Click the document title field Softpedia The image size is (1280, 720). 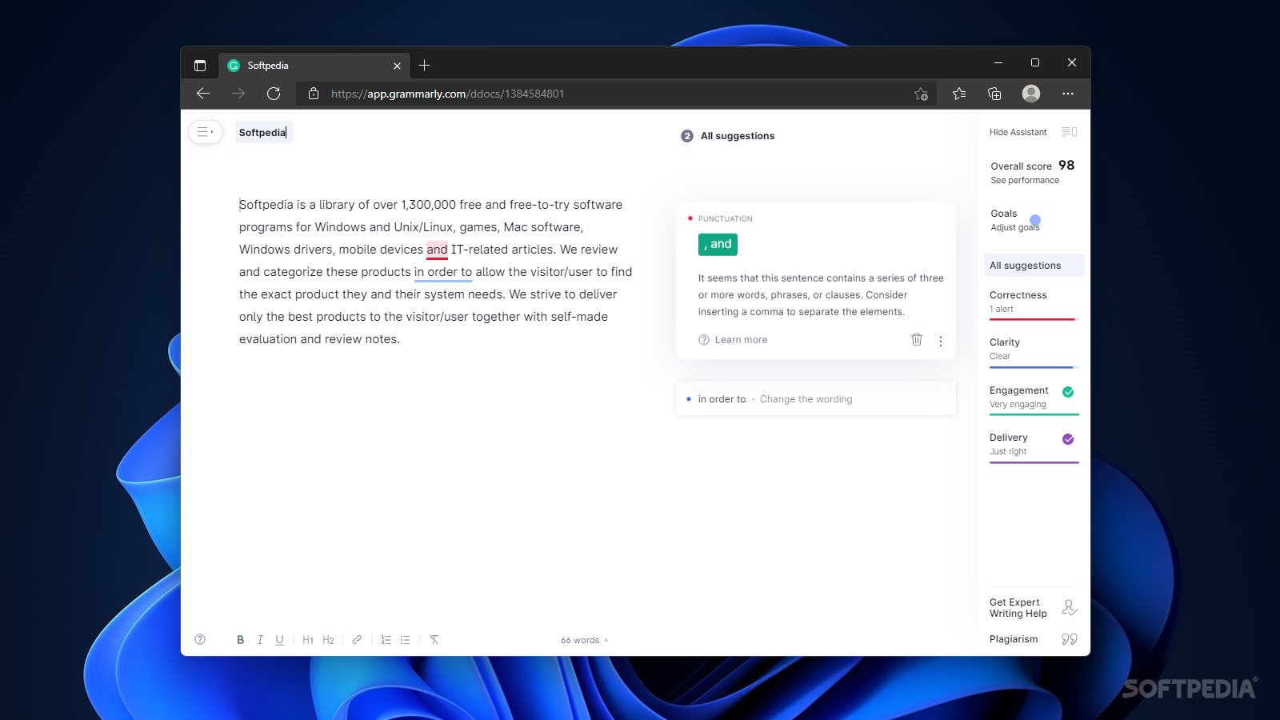263,132
